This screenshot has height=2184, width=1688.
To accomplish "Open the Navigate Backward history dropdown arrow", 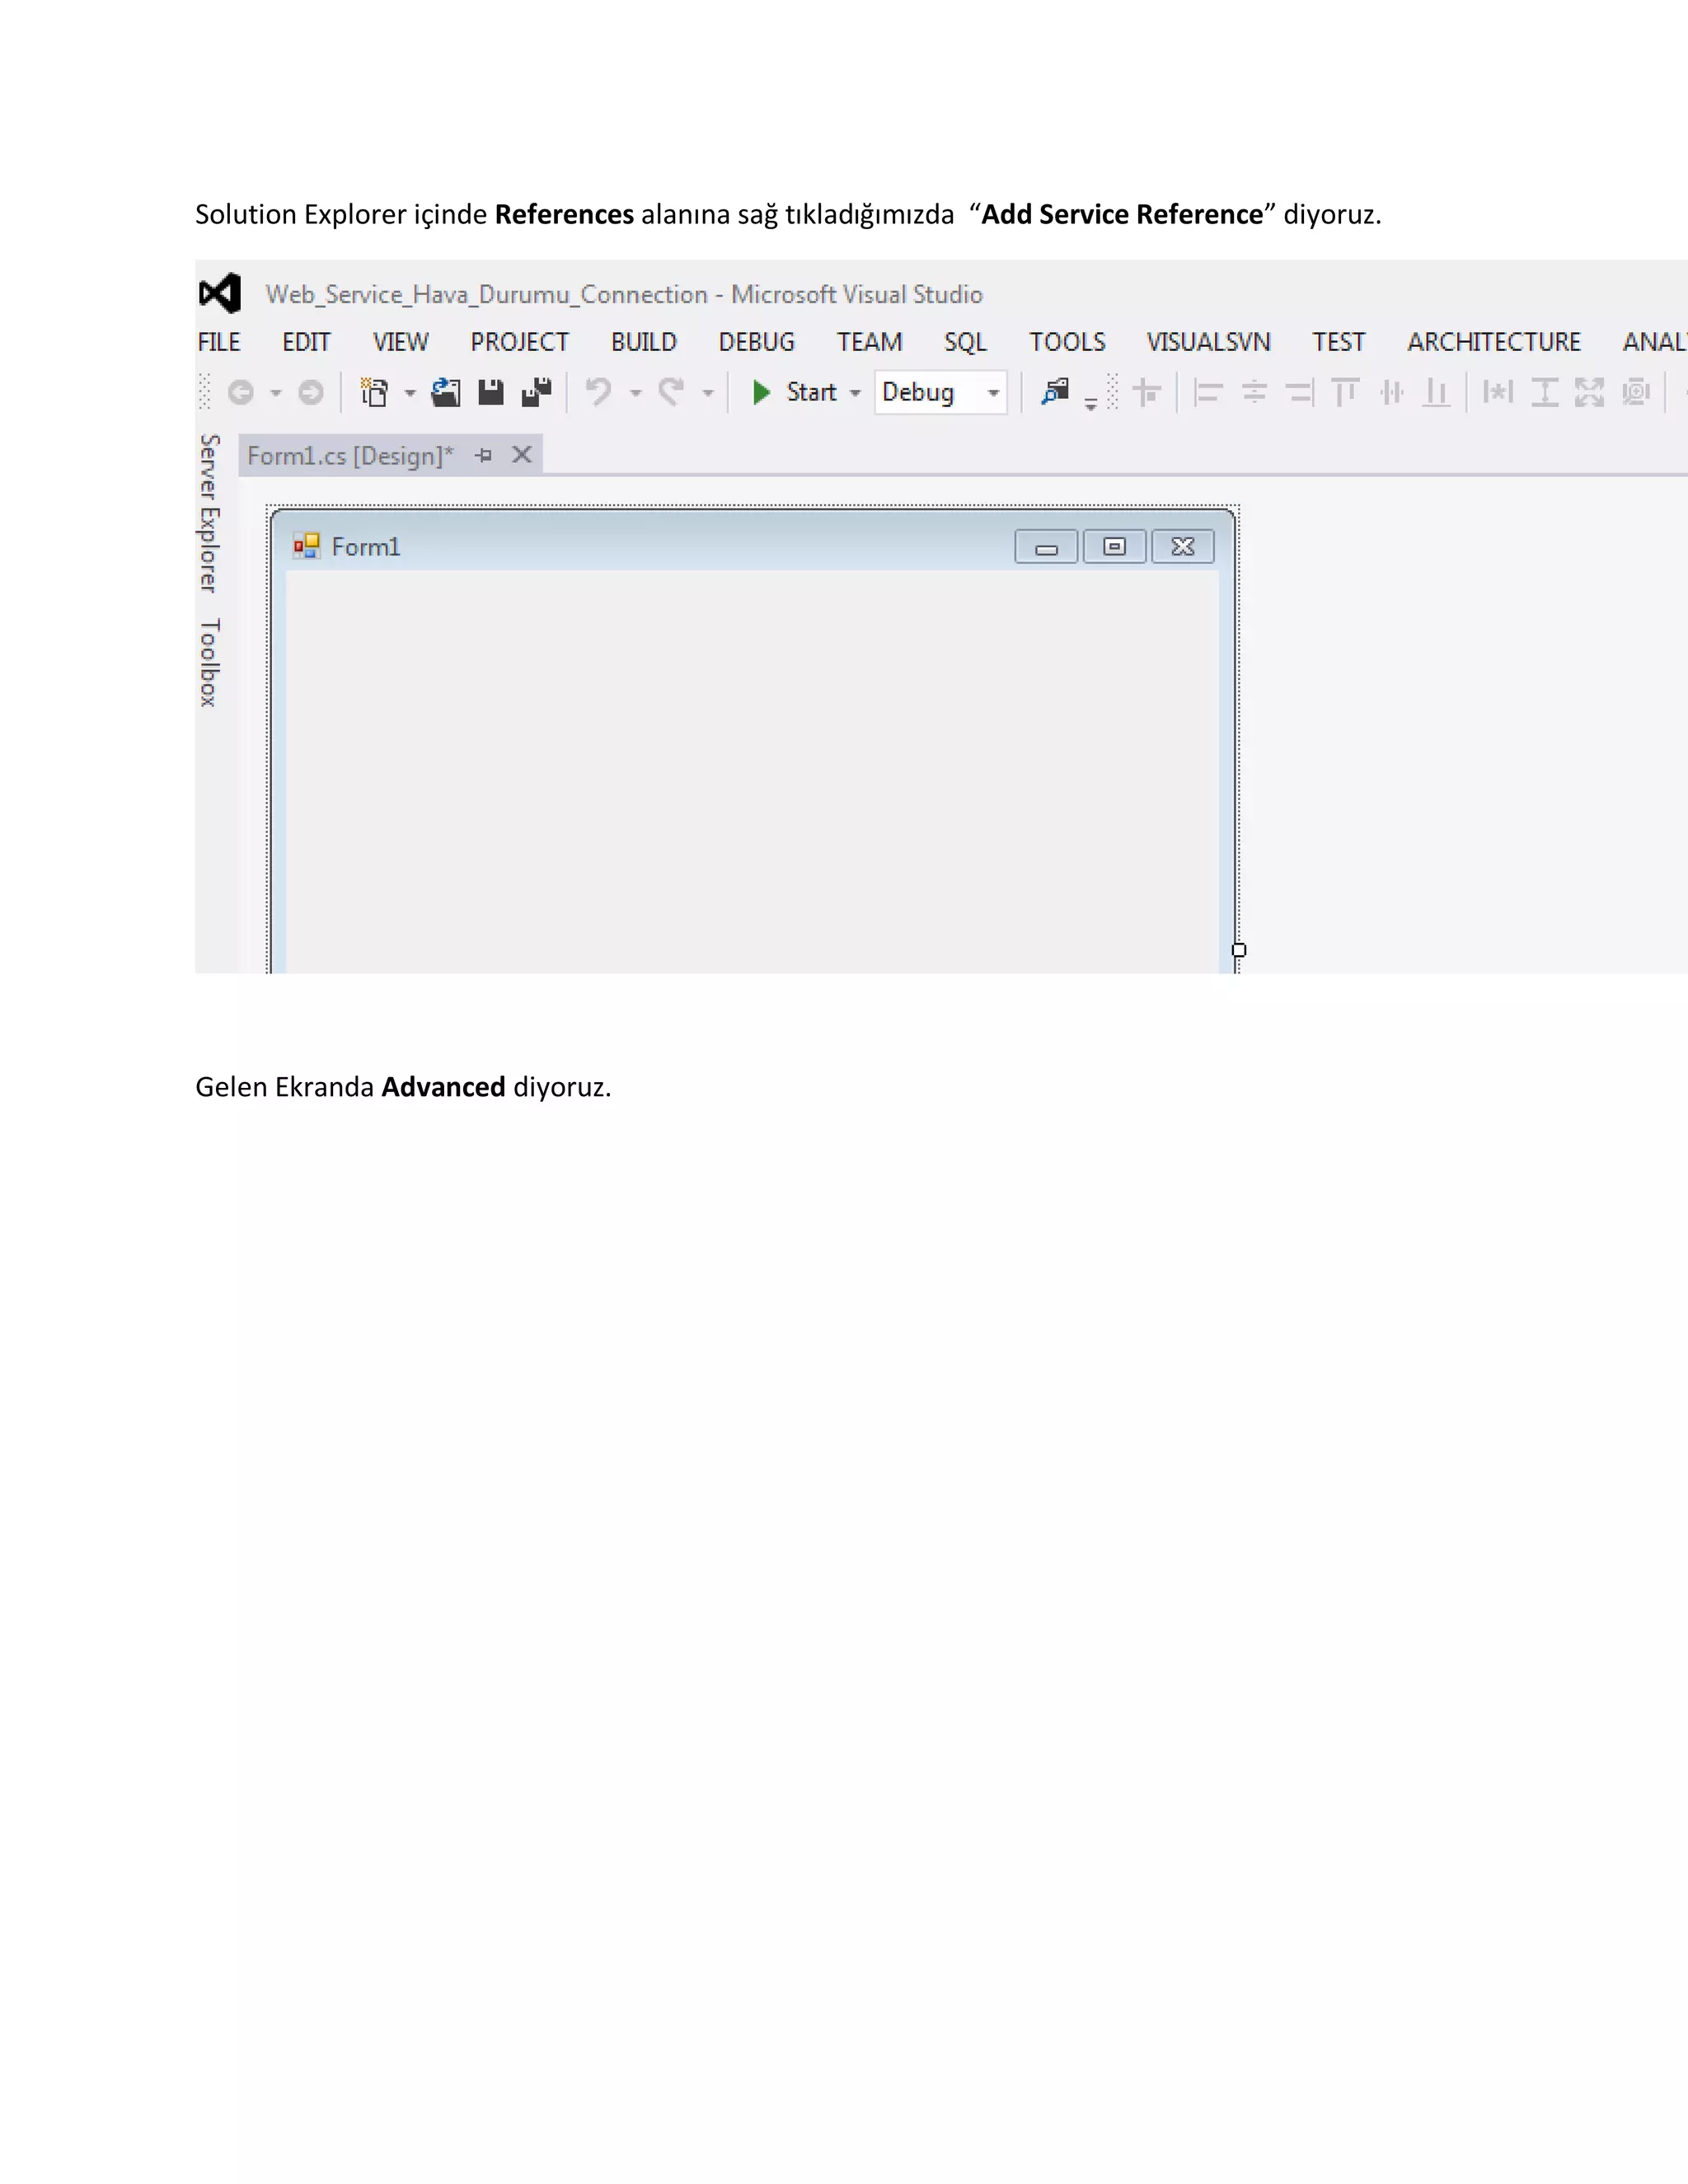I will click(275, 393).
